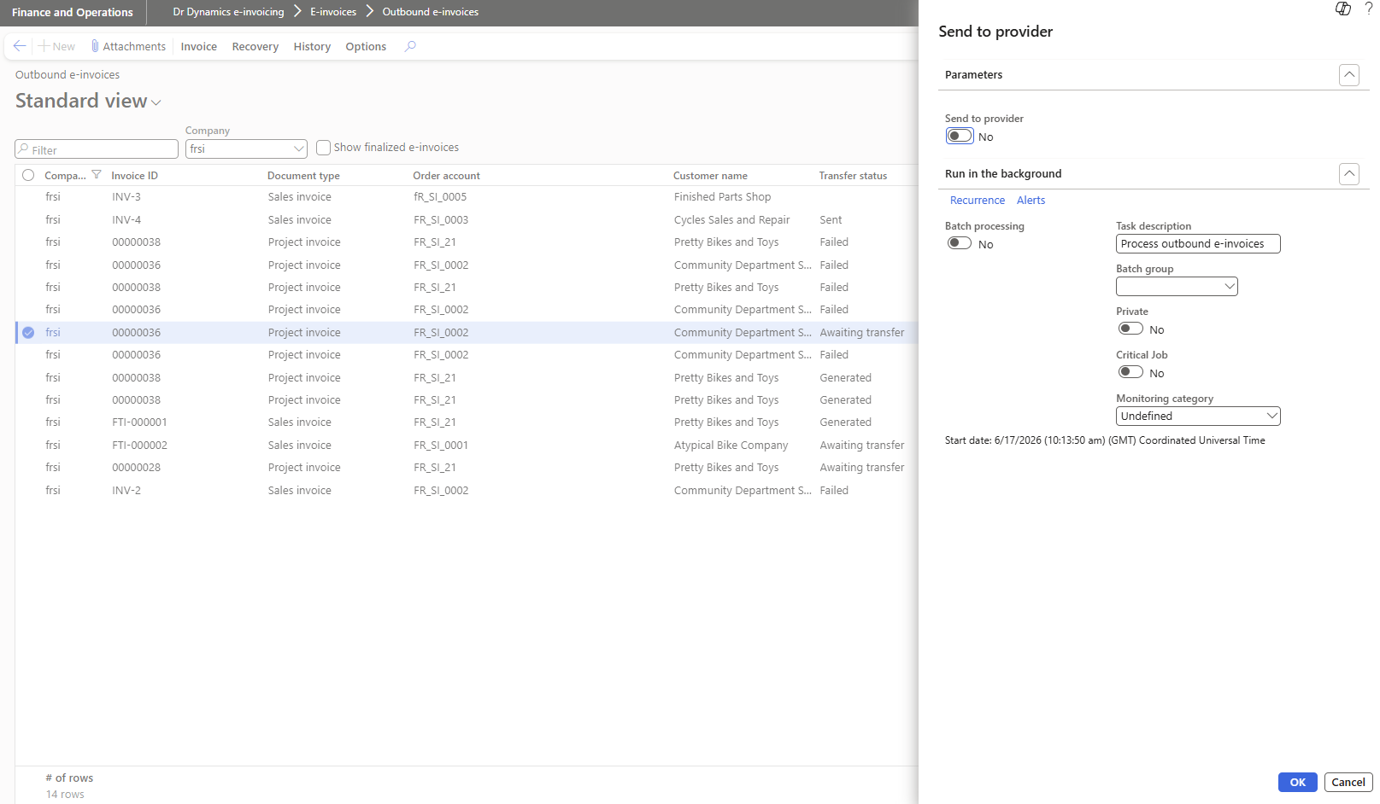Sort by Document type column header

click(303, 176)
